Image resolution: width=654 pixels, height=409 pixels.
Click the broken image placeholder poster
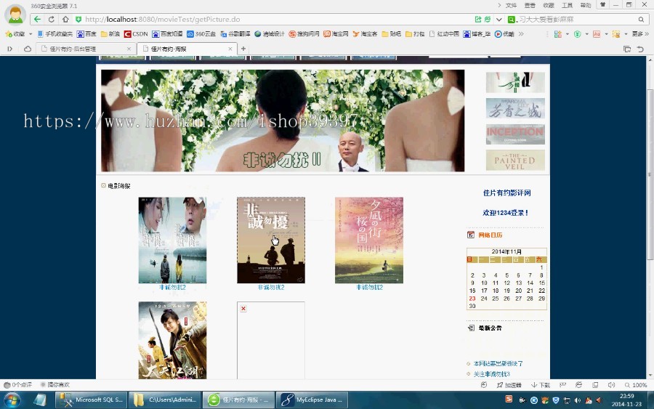(x=271, y=340)
